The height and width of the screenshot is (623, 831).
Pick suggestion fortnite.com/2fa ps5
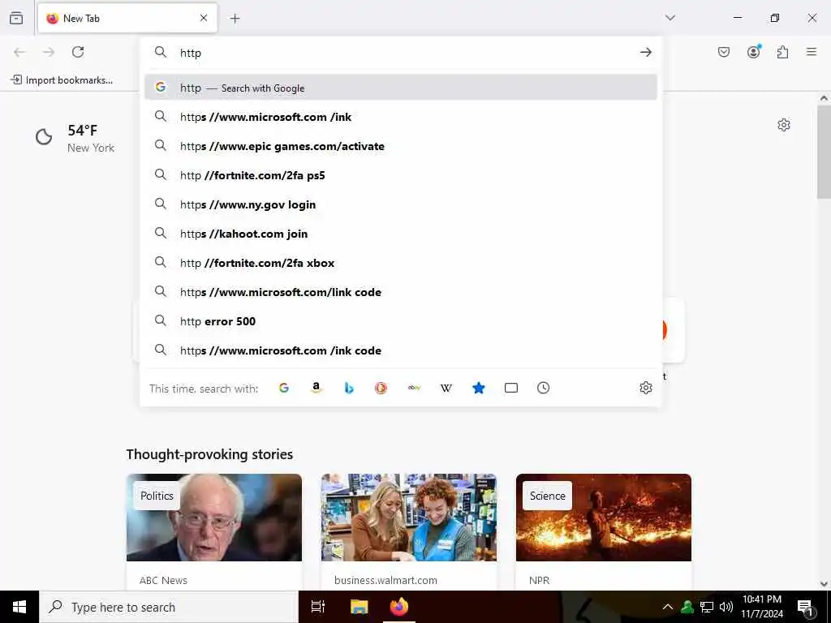pos(401,175)
